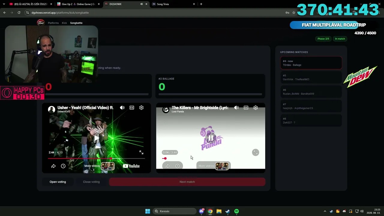This screenshot has width=384, height=216.
Task: Open Steam from the taskbar
Action: coord(227,211)
